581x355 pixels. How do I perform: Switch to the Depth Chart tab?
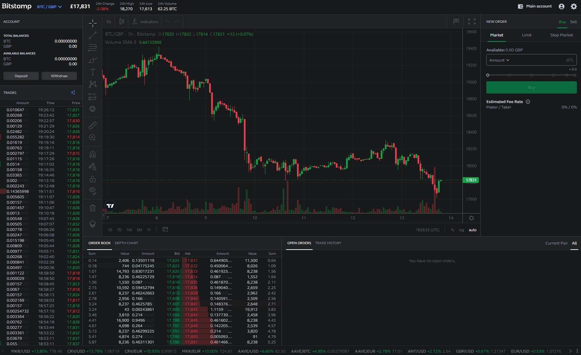pyautogui.click(x=126, y=243)
